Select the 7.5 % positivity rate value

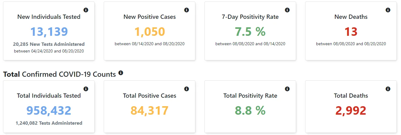[250, 32]
